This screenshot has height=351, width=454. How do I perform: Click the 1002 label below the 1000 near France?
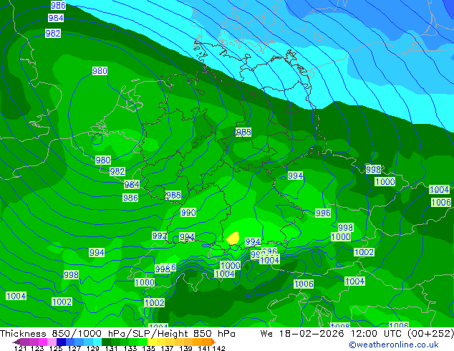coord(155,302)
